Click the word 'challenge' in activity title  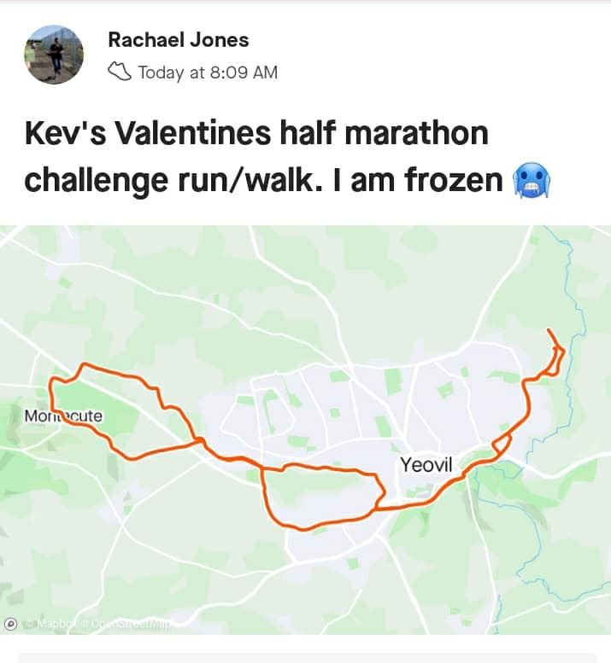pos(96,181)
